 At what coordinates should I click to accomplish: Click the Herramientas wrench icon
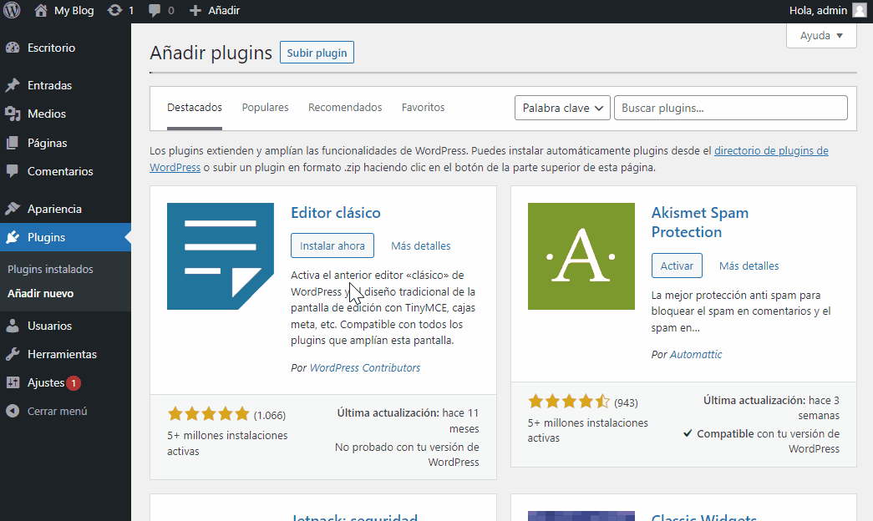tap(13, 354)
